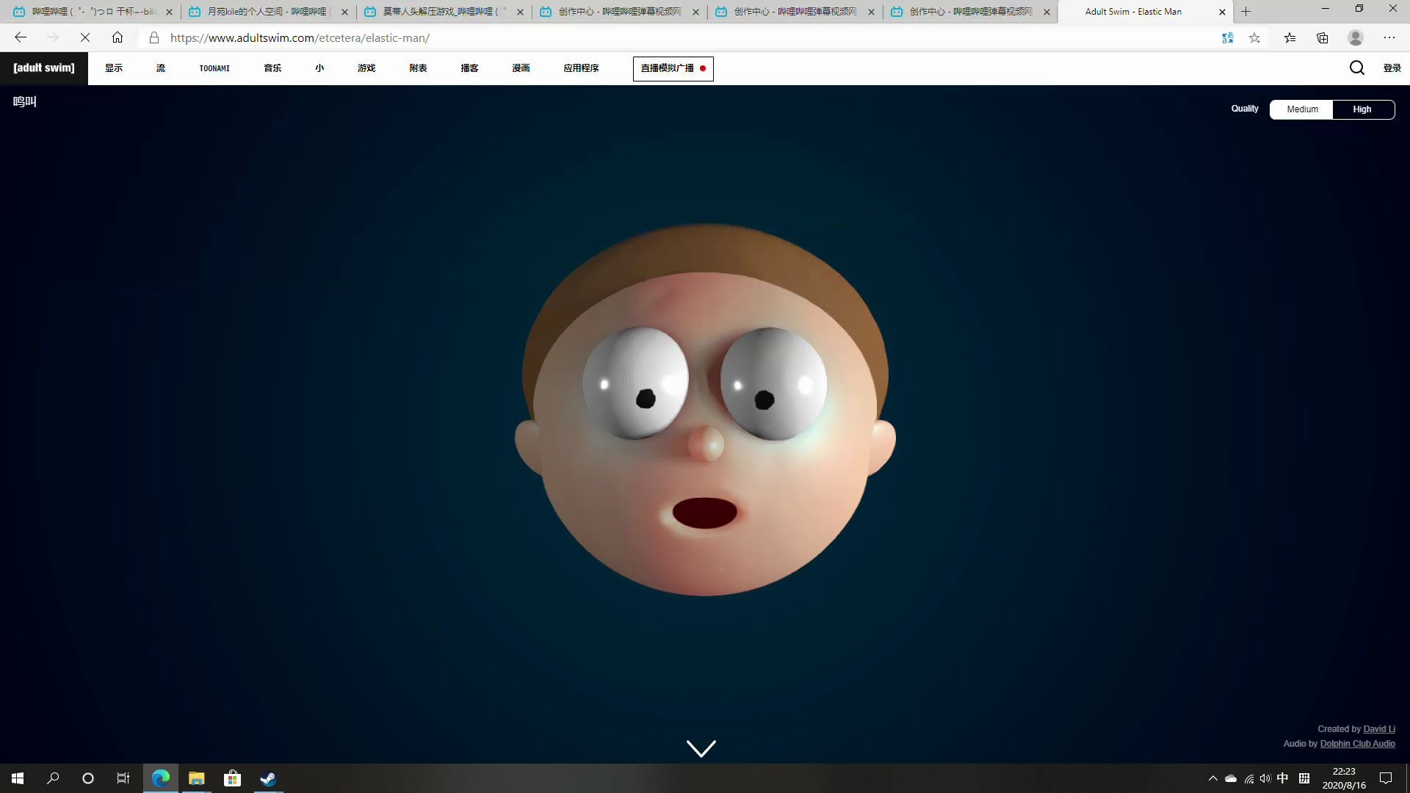Click the 登录 login link

(x=1392, y=68)
